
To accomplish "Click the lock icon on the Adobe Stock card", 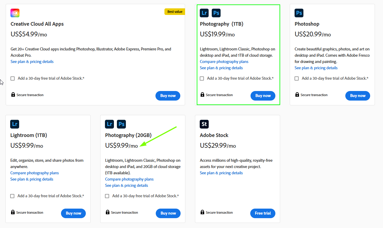I will point(202,212).
